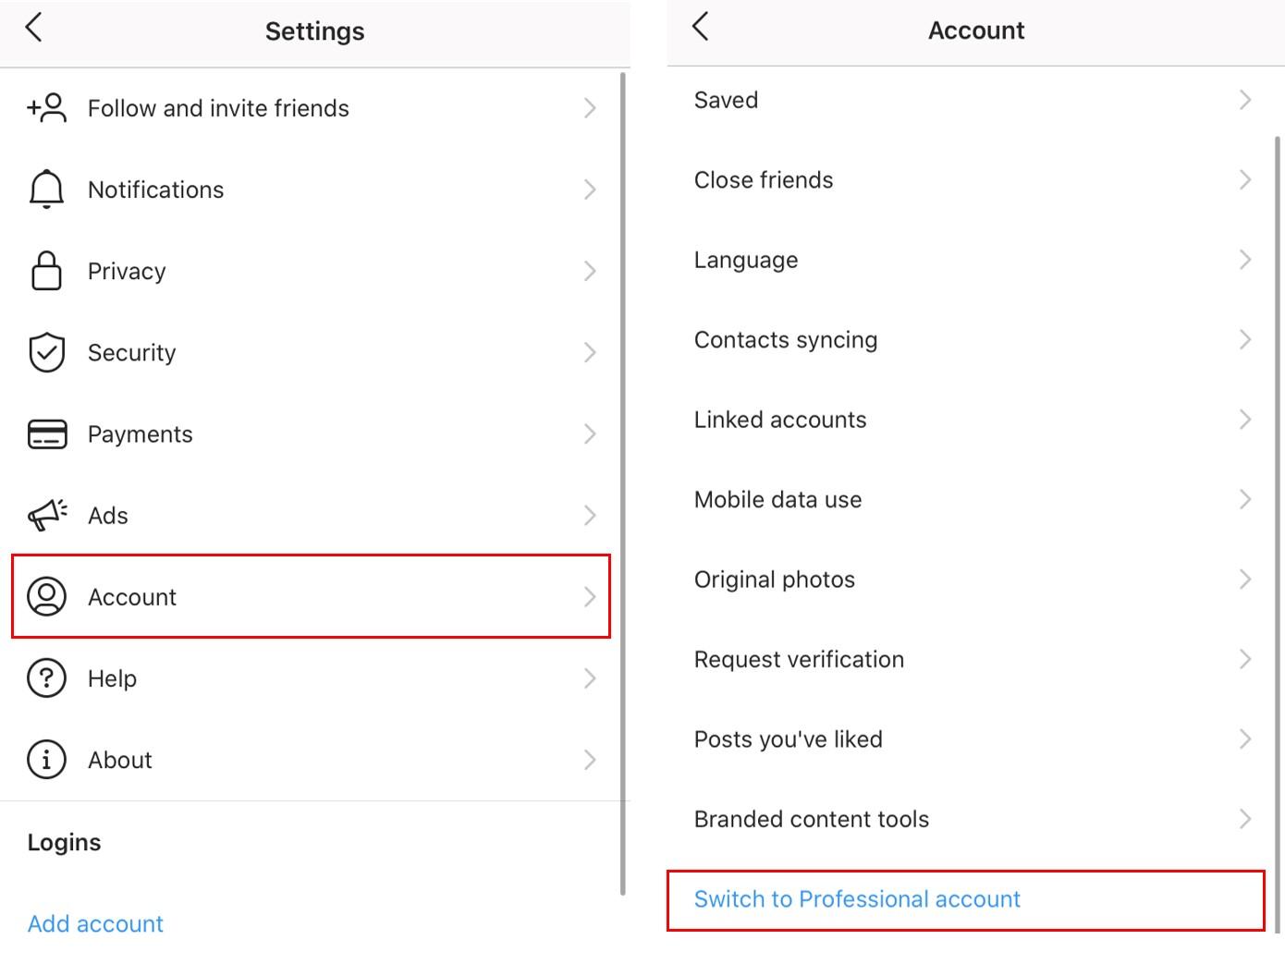
Task: Tap the Security shield icon
Action: 46,352
